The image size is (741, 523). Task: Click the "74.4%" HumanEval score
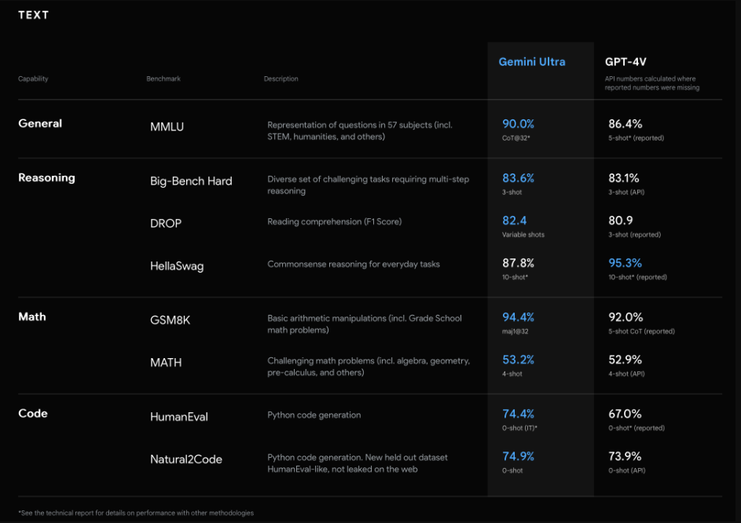(518, 415)
